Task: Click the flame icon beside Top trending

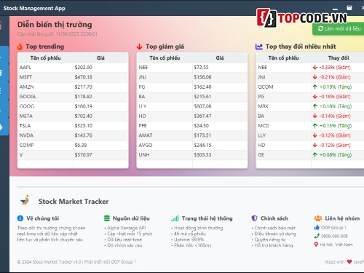Action: [x=20, y=47]
